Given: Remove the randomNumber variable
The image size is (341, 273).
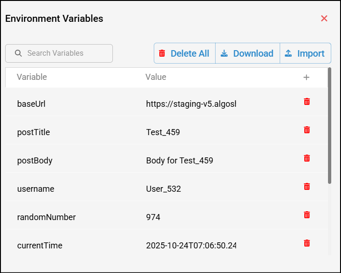Looking at the screenshot, I should [307, 215].
